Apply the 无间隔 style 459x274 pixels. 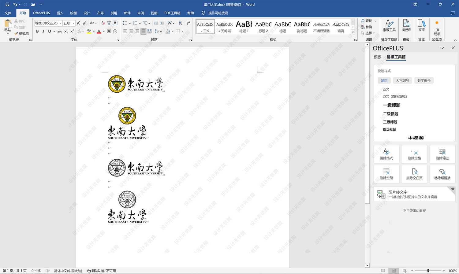225,27
